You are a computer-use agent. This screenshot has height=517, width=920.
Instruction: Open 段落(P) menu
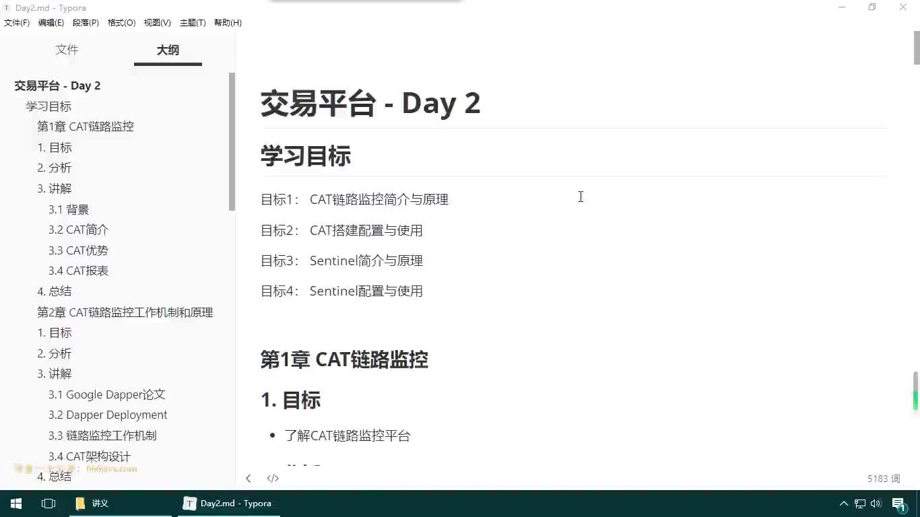click(86, 23)
